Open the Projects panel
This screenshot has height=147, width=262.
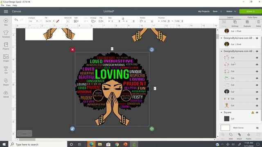click(x=6, y=45)
